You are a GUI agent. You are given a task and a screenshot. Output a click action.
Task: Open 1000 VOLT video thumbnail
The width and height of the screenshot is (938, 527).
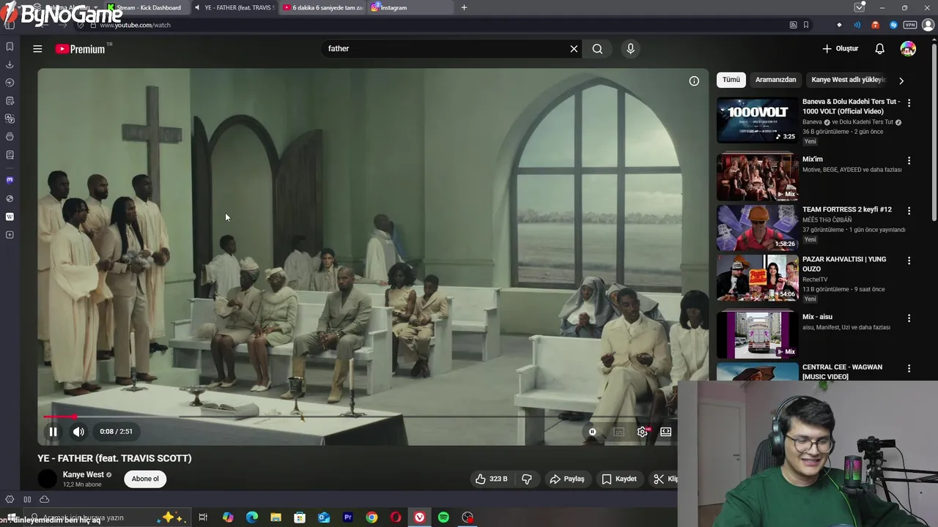[757, 120]
